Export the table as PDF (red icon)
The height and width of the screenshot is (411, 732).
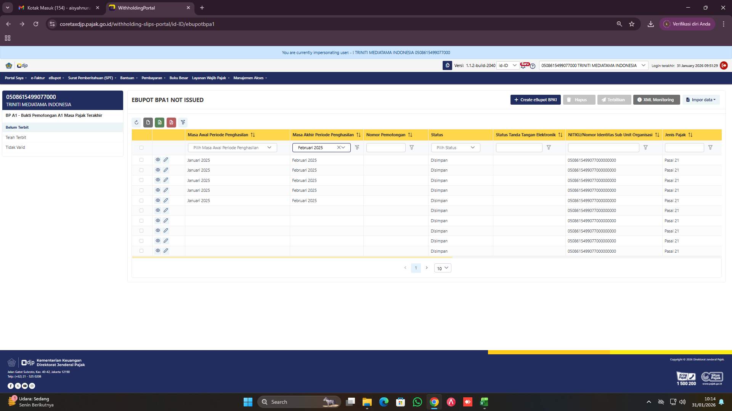[172, 122]
